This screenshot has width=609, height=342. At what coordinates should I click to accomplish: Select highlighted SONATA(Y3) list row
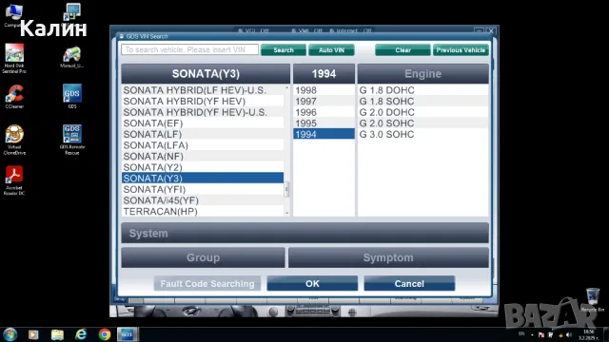pyautogui.click(x=203, y=178)
